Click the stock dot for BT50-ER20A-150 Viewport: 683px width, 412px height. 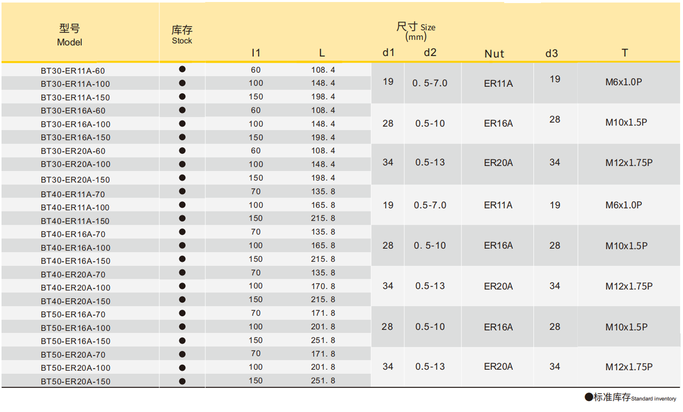pyautogui.click(x=182, y=381)
